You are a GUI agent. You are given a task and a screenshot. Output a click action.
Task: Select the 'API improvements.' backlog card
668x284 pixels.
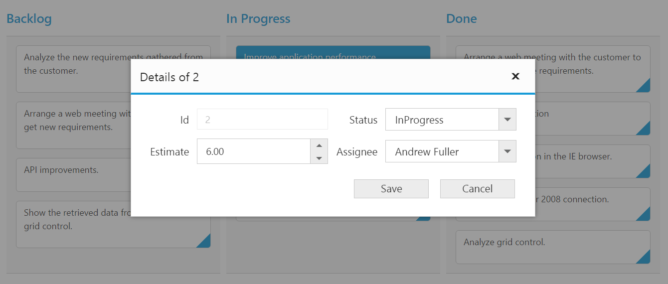[x=75, y=174]
